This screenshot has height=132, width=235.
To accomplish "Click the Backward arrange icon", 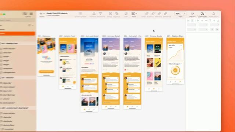I will tap(100, 14).
